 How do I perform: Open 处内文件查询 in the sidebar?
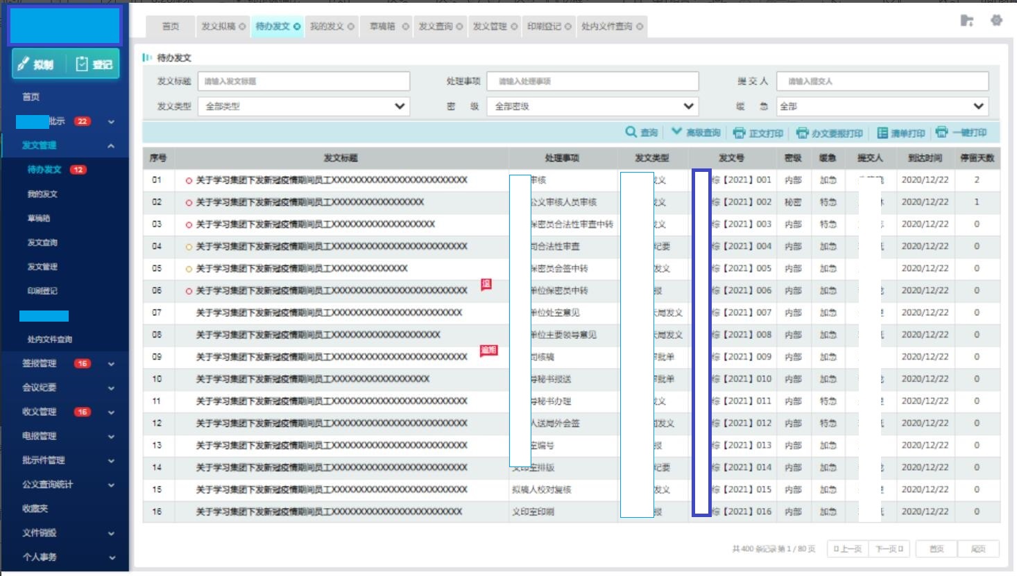tap(49, 340)
